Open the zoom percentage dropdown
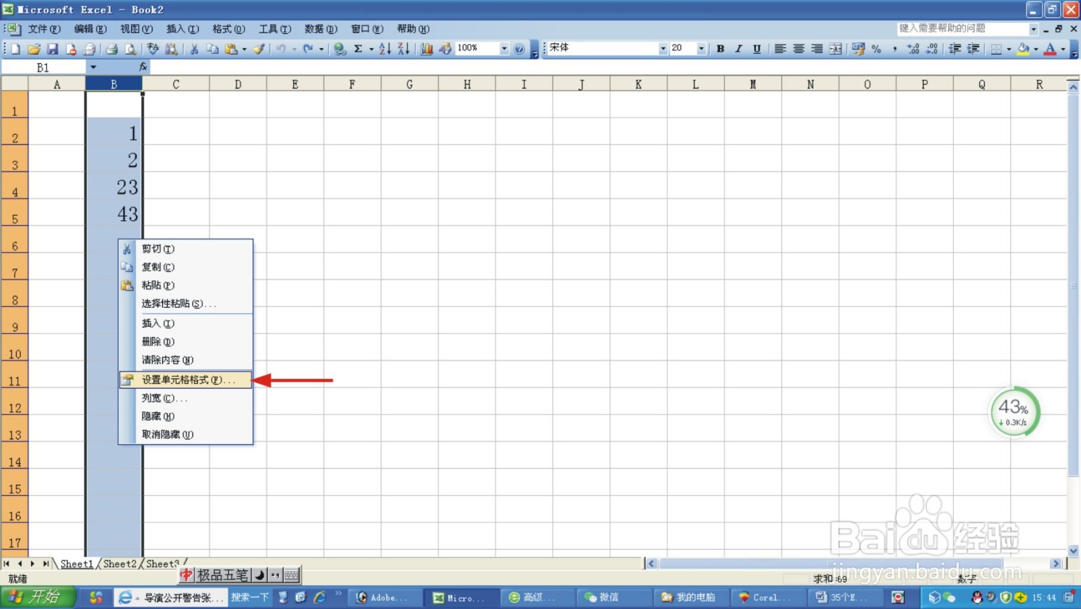 [504, 49]
